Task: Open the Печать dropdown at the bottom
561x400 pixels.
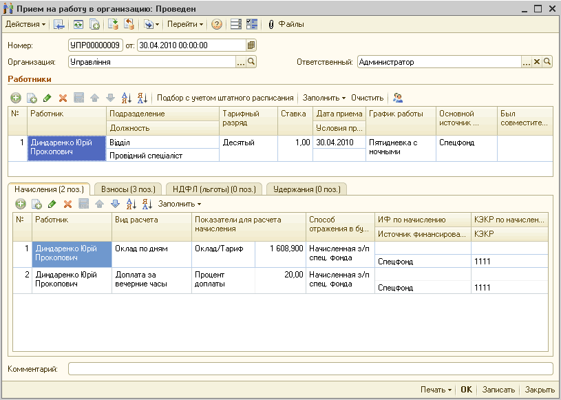Action: coord(436,390)
